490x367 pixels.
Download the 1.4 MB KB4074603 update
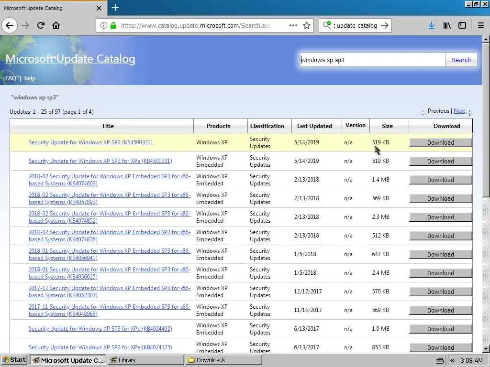tap(441, 180)
